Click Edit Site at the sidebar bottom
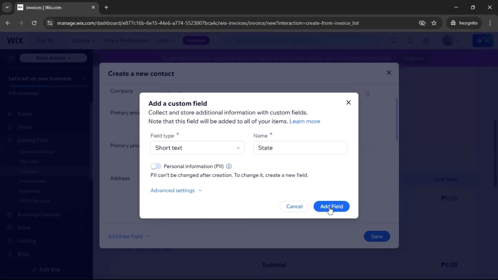The width and height of the screenshot is (498, 280). pyautogui.click(x=46, y=269)
